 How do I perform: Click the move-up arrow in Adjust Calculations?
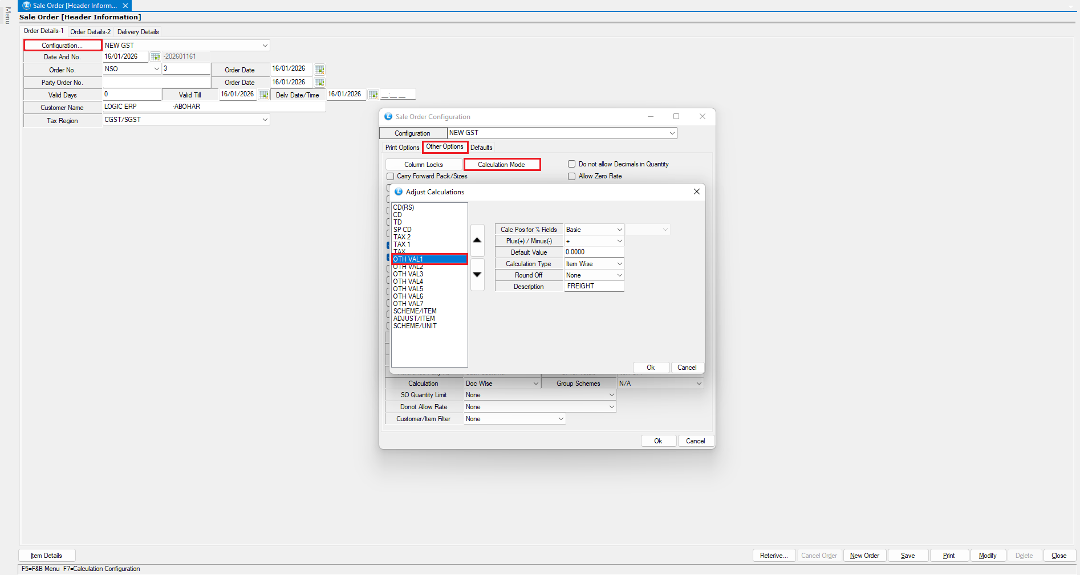[x=477, y=240]
